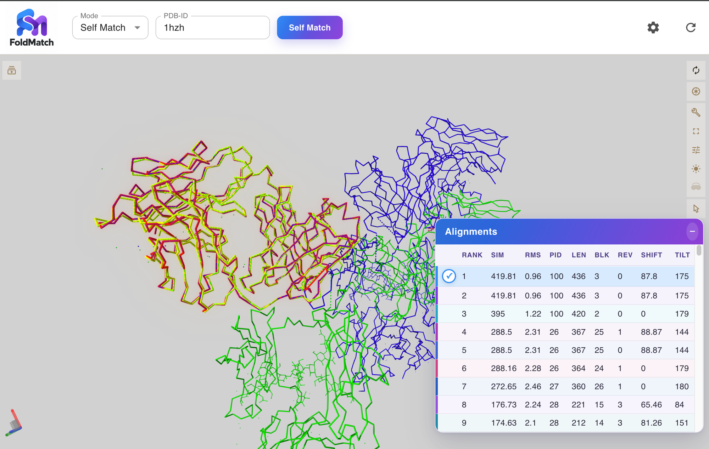This screenshot has width=709, height=449.
Task: Open the state tree panel icon
Action: point(12,70)
